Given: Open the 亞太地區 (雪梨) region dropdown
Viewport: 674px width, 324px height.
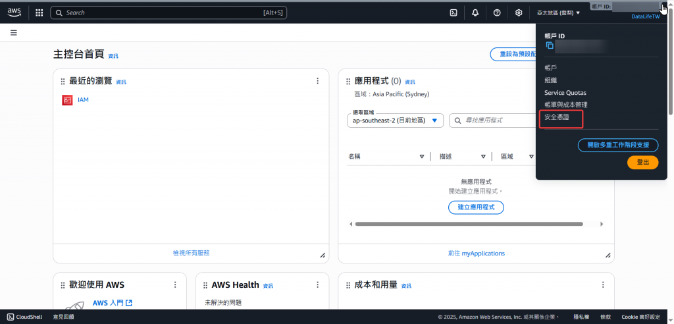Looking at the screenshot, I should 558,13.
